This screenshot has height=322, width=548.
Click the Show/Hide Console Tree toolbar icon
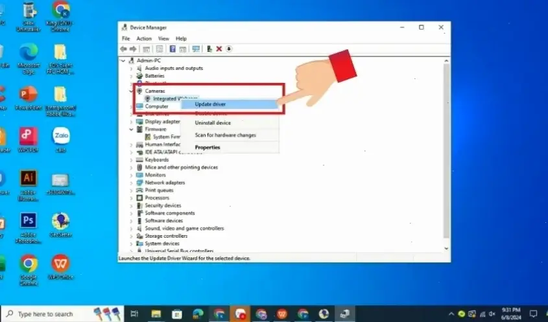147,49
